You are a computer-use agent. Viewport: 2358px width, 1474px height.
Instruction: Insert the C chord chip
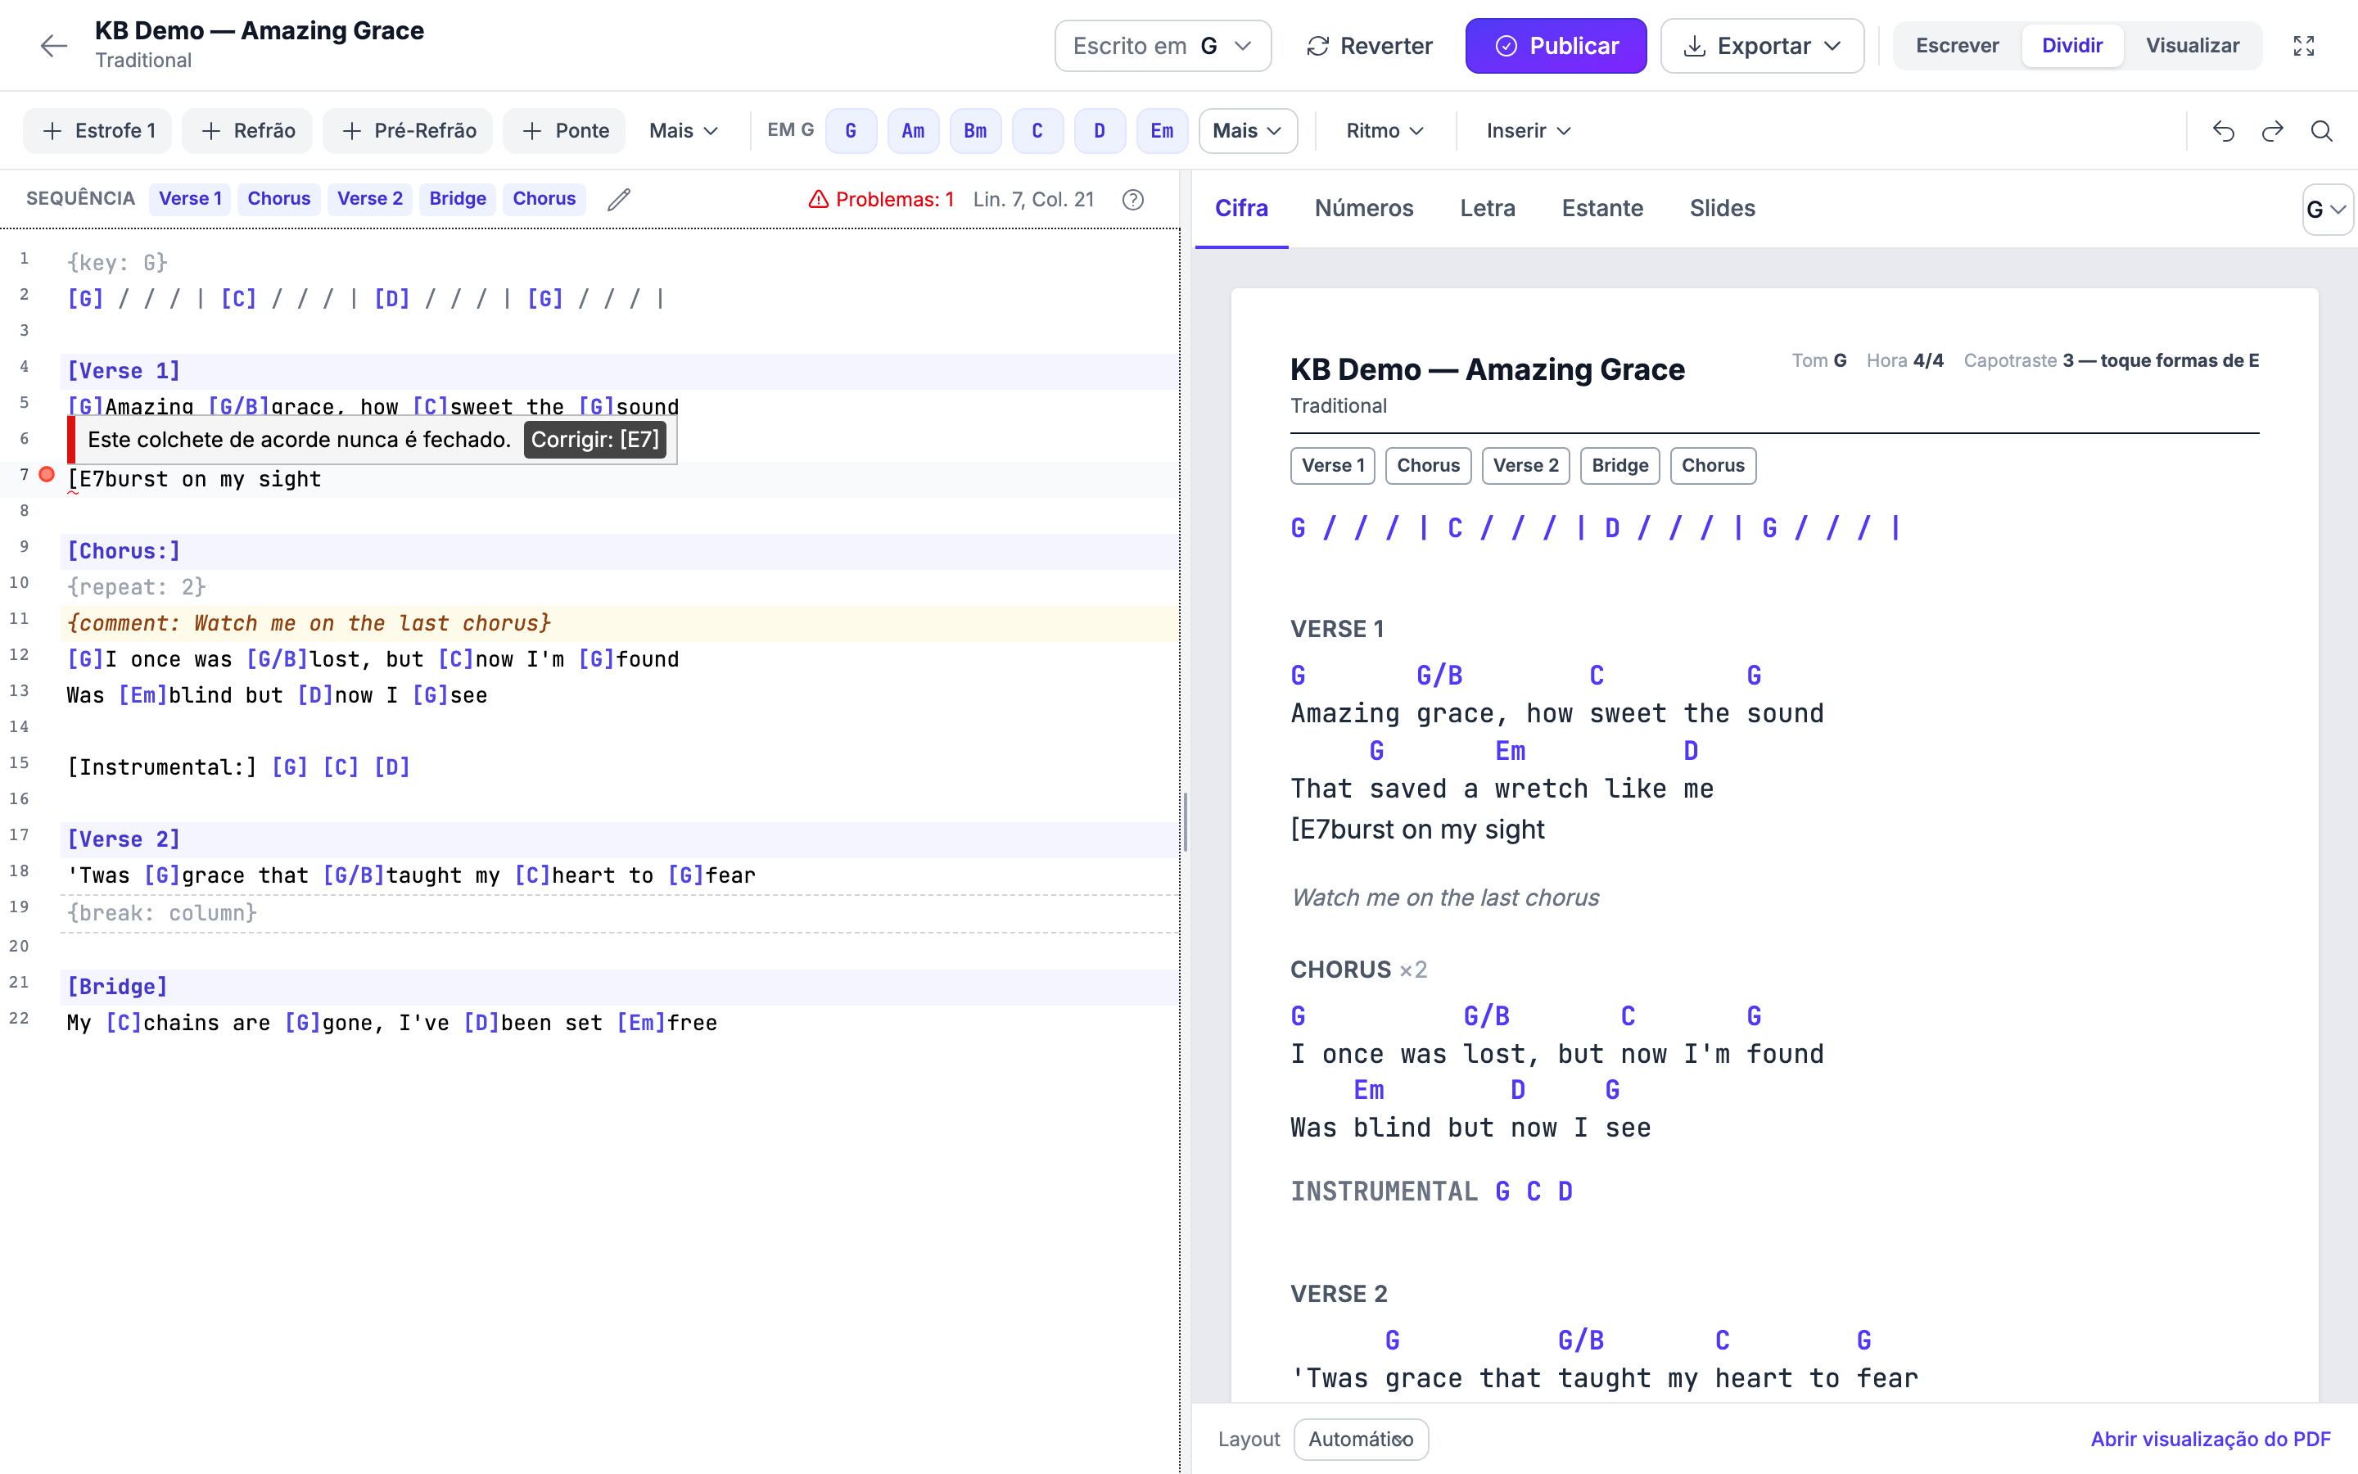point(1037,131)
